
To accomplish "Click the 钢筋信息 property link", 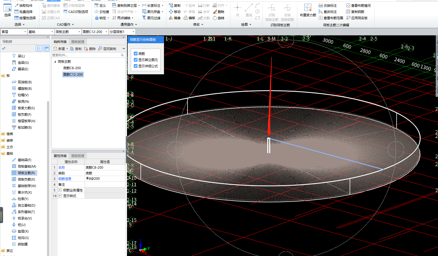I will coord(65,179).
